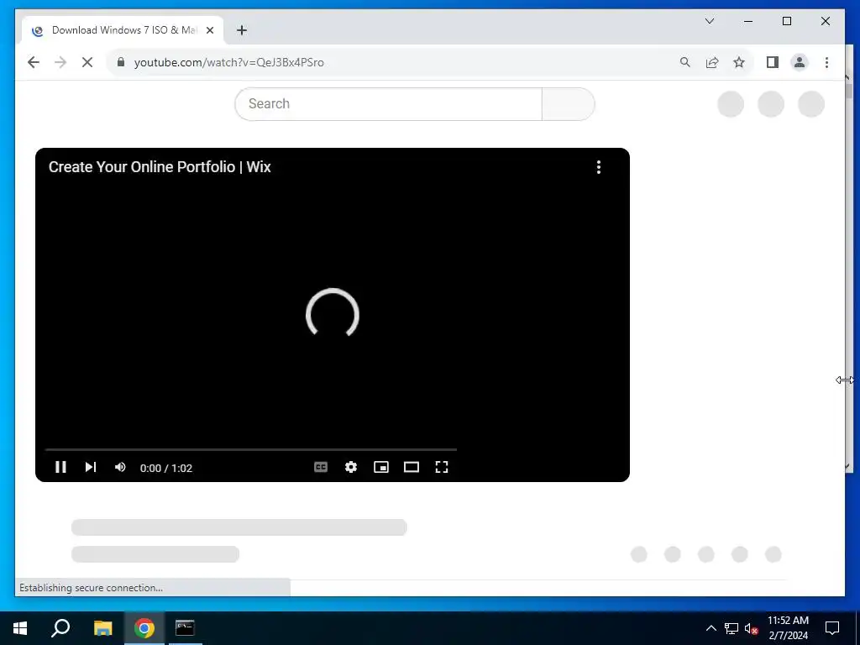Open the Chrome profile avatar menu
Screen dimensions: 860x645
(800, 62)
